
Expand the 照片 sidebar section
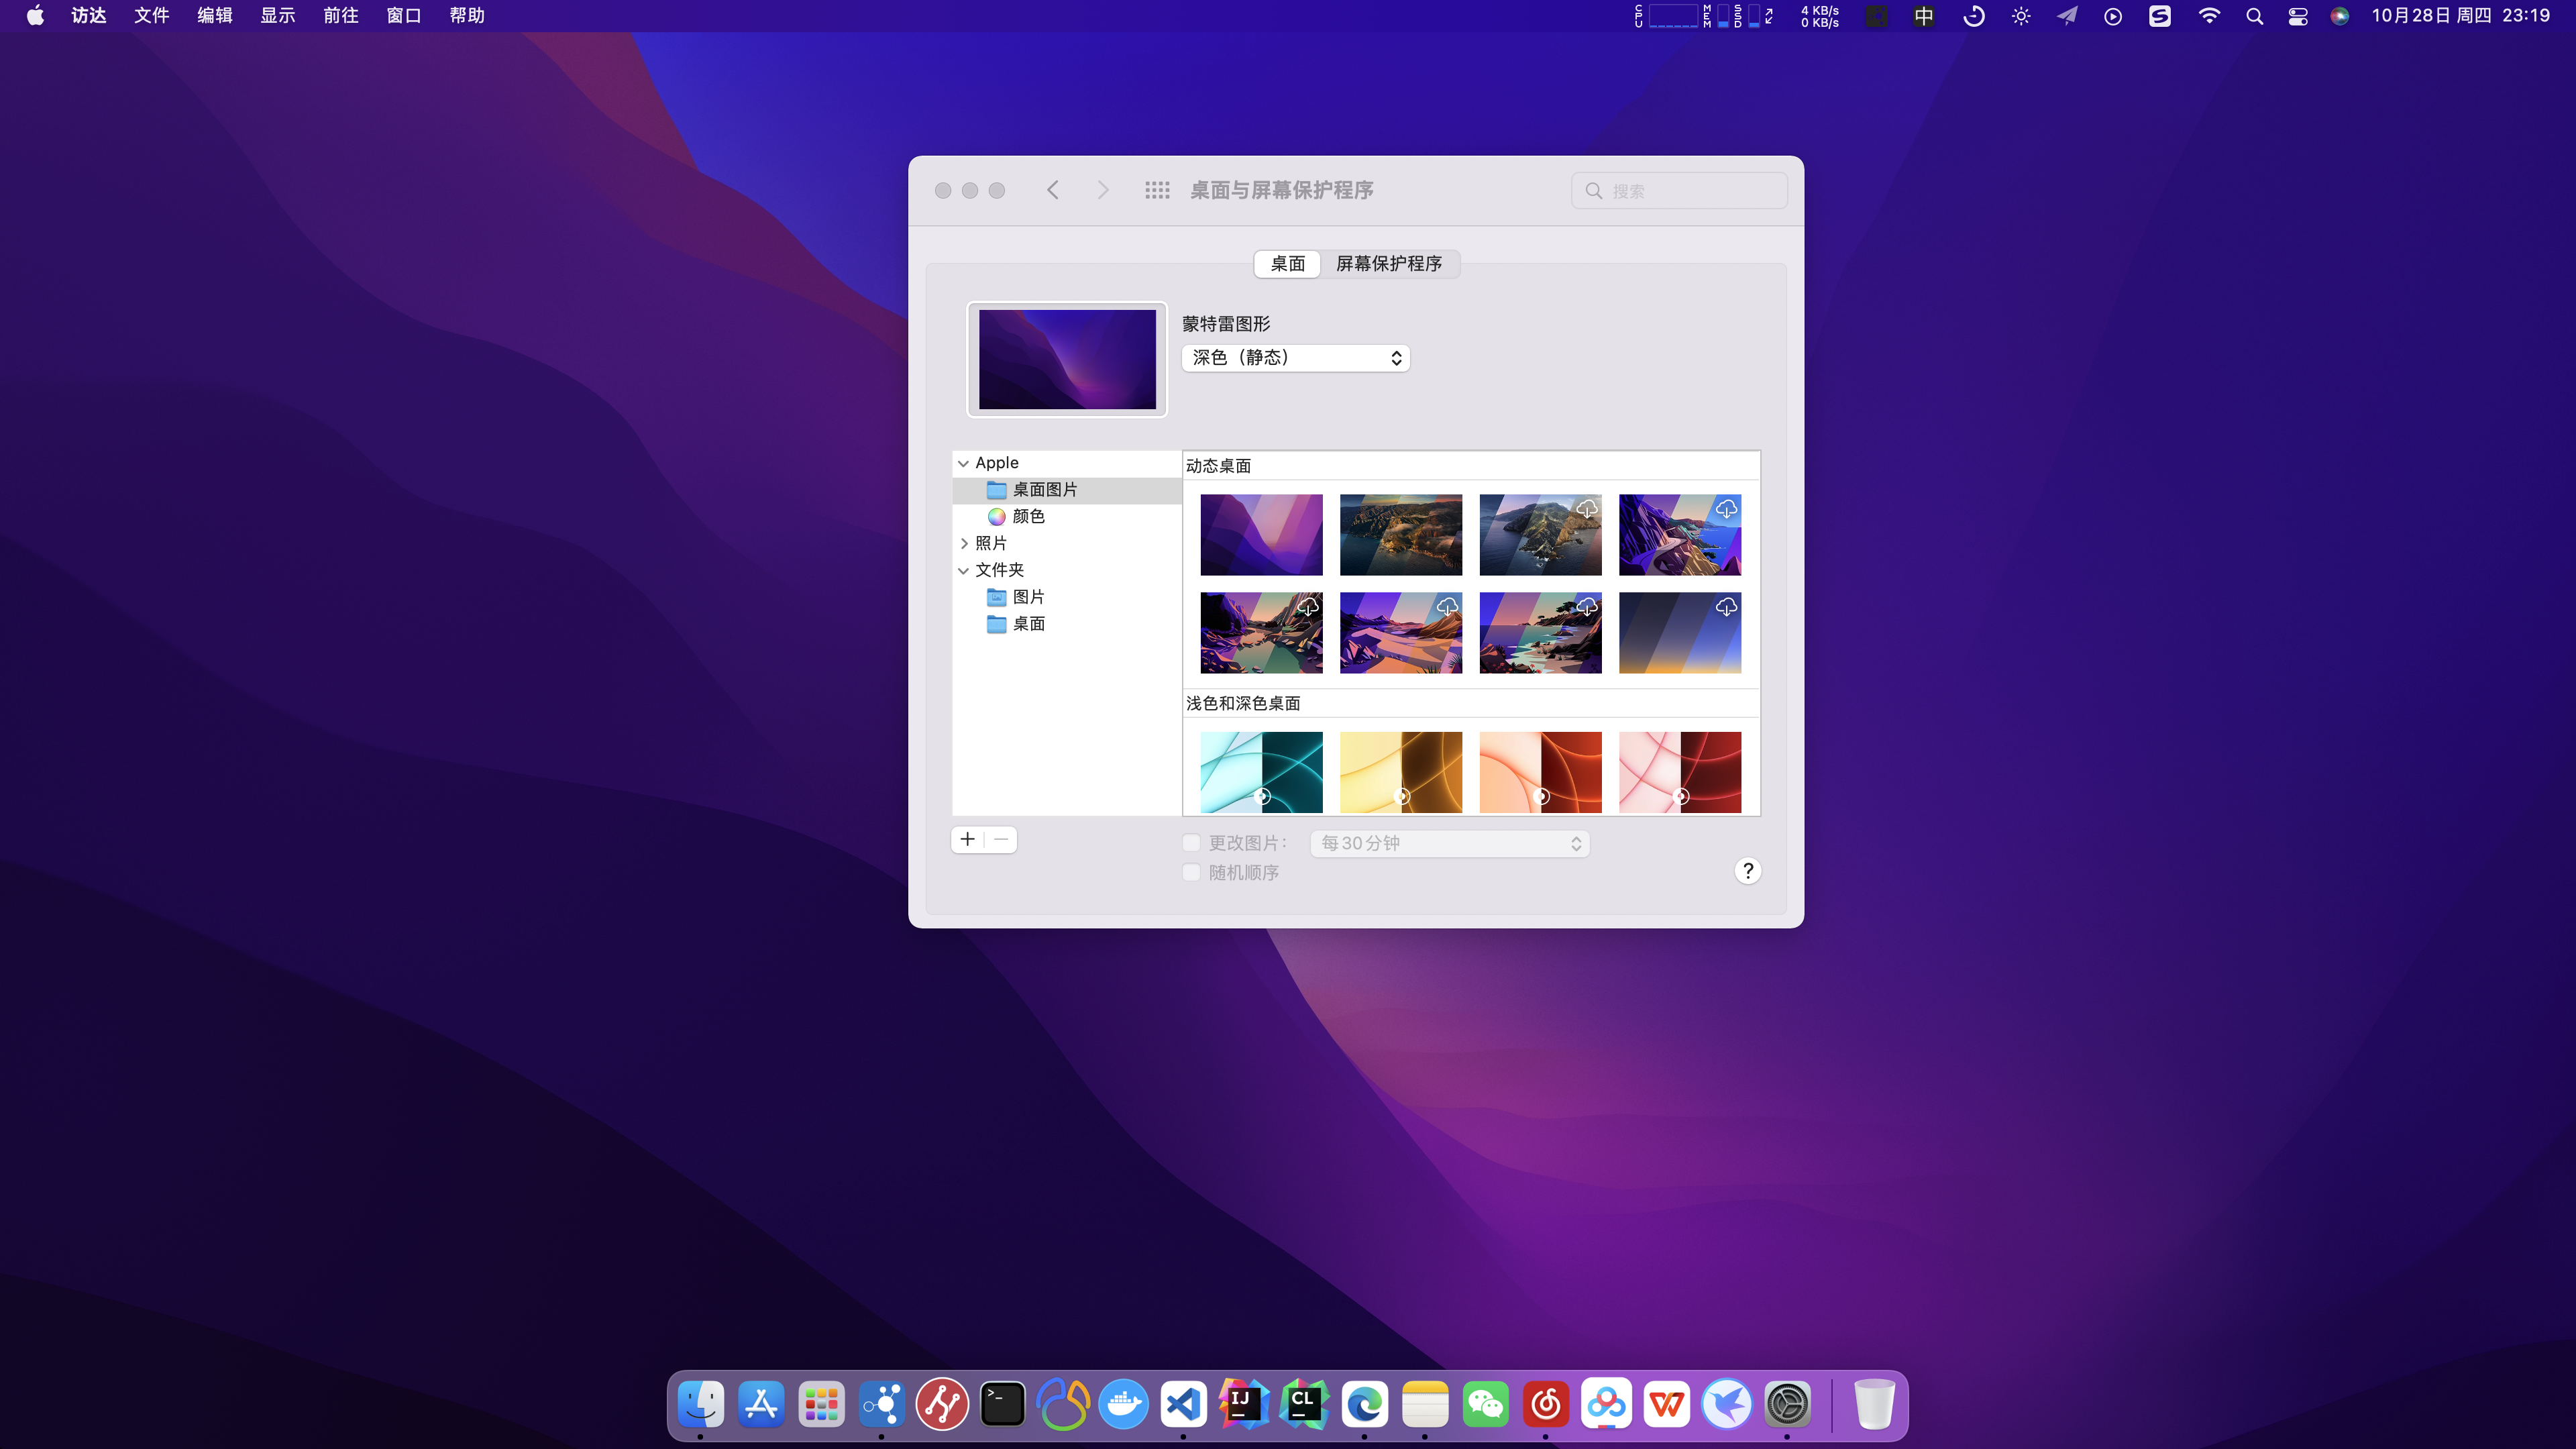[x=963, y=543]
